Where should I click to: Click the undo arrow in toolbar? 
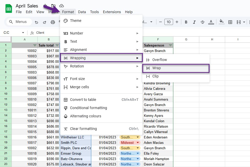point(36,22)
